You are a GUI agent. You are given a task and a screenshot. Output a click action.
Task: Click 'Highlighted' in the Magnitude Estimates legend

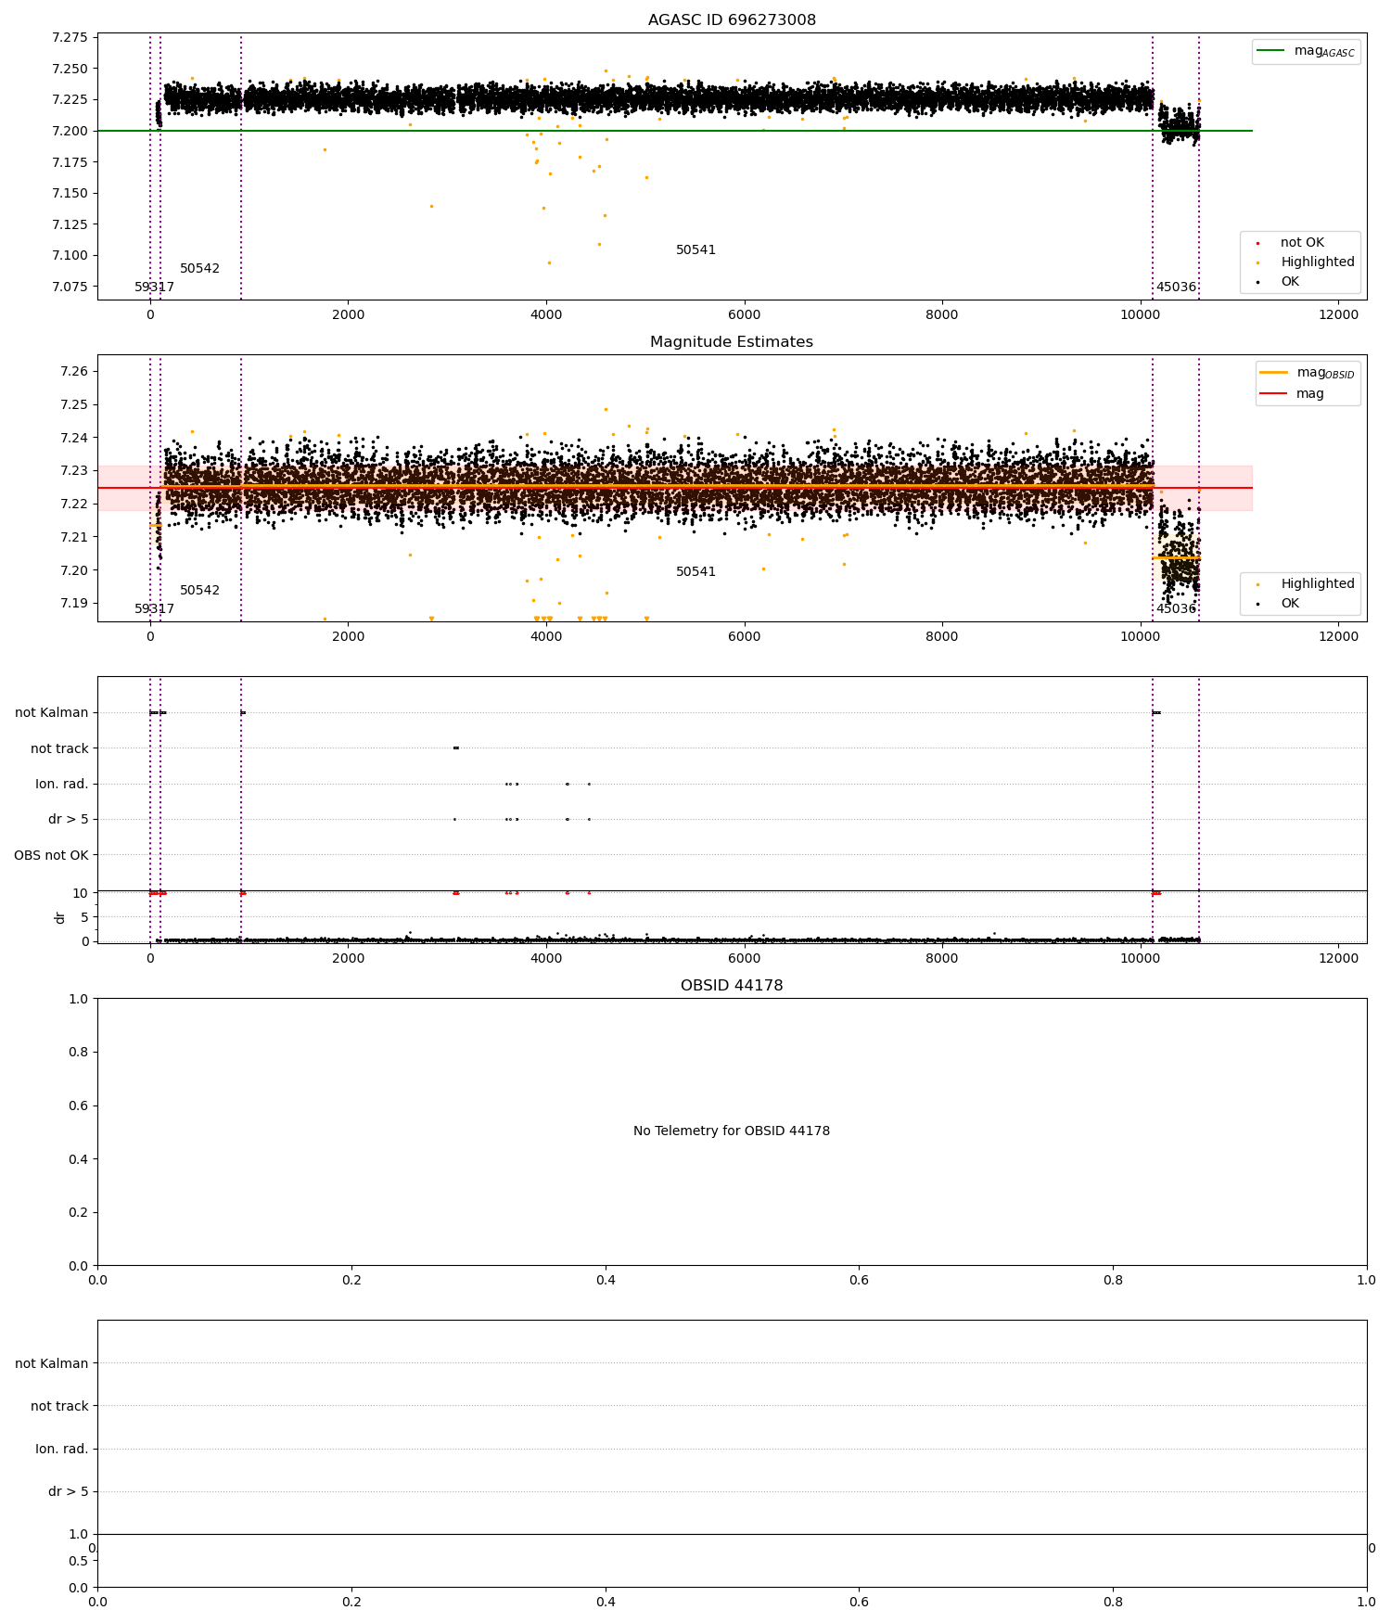[1318, 583]
